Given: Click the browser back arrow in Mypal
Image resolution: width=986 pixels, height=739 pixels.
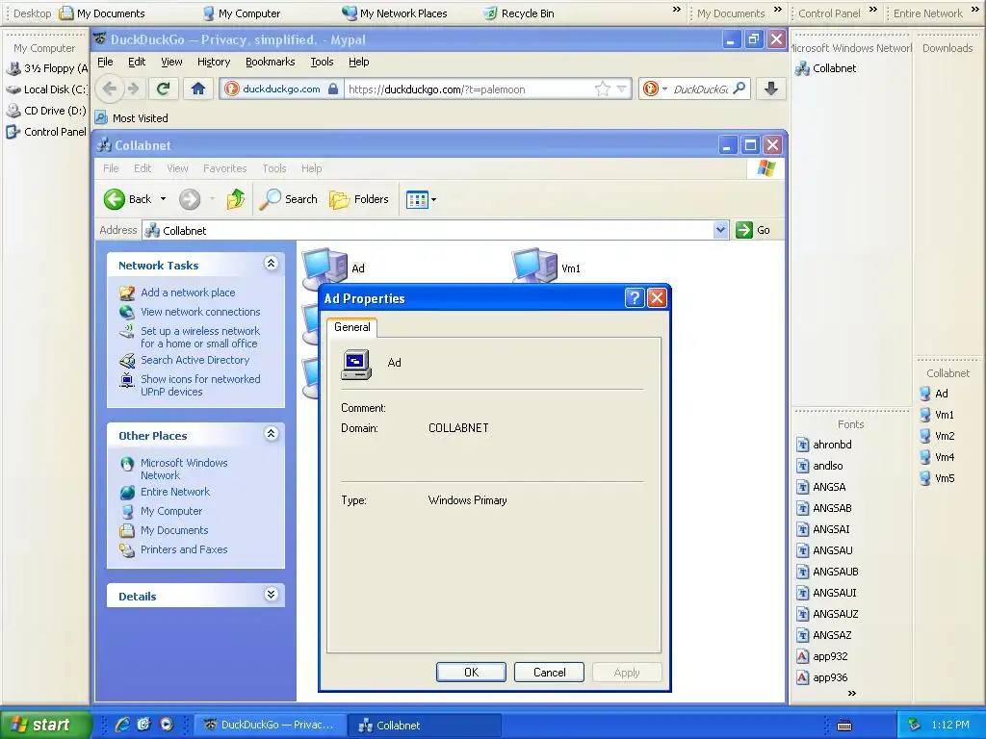Looking at the screenshot, I should (x=110, y=89).
